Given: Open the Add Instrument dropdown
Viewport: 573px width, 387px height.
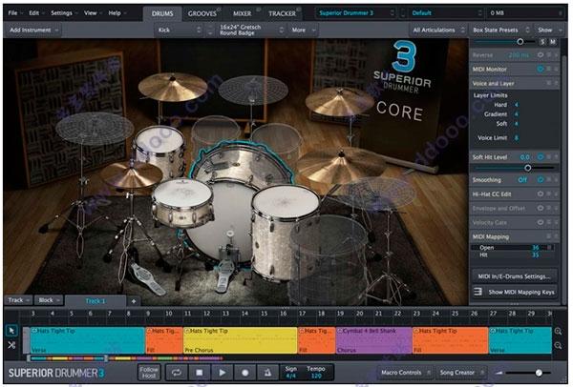Looking at the screenshot, I should point(32,30).
